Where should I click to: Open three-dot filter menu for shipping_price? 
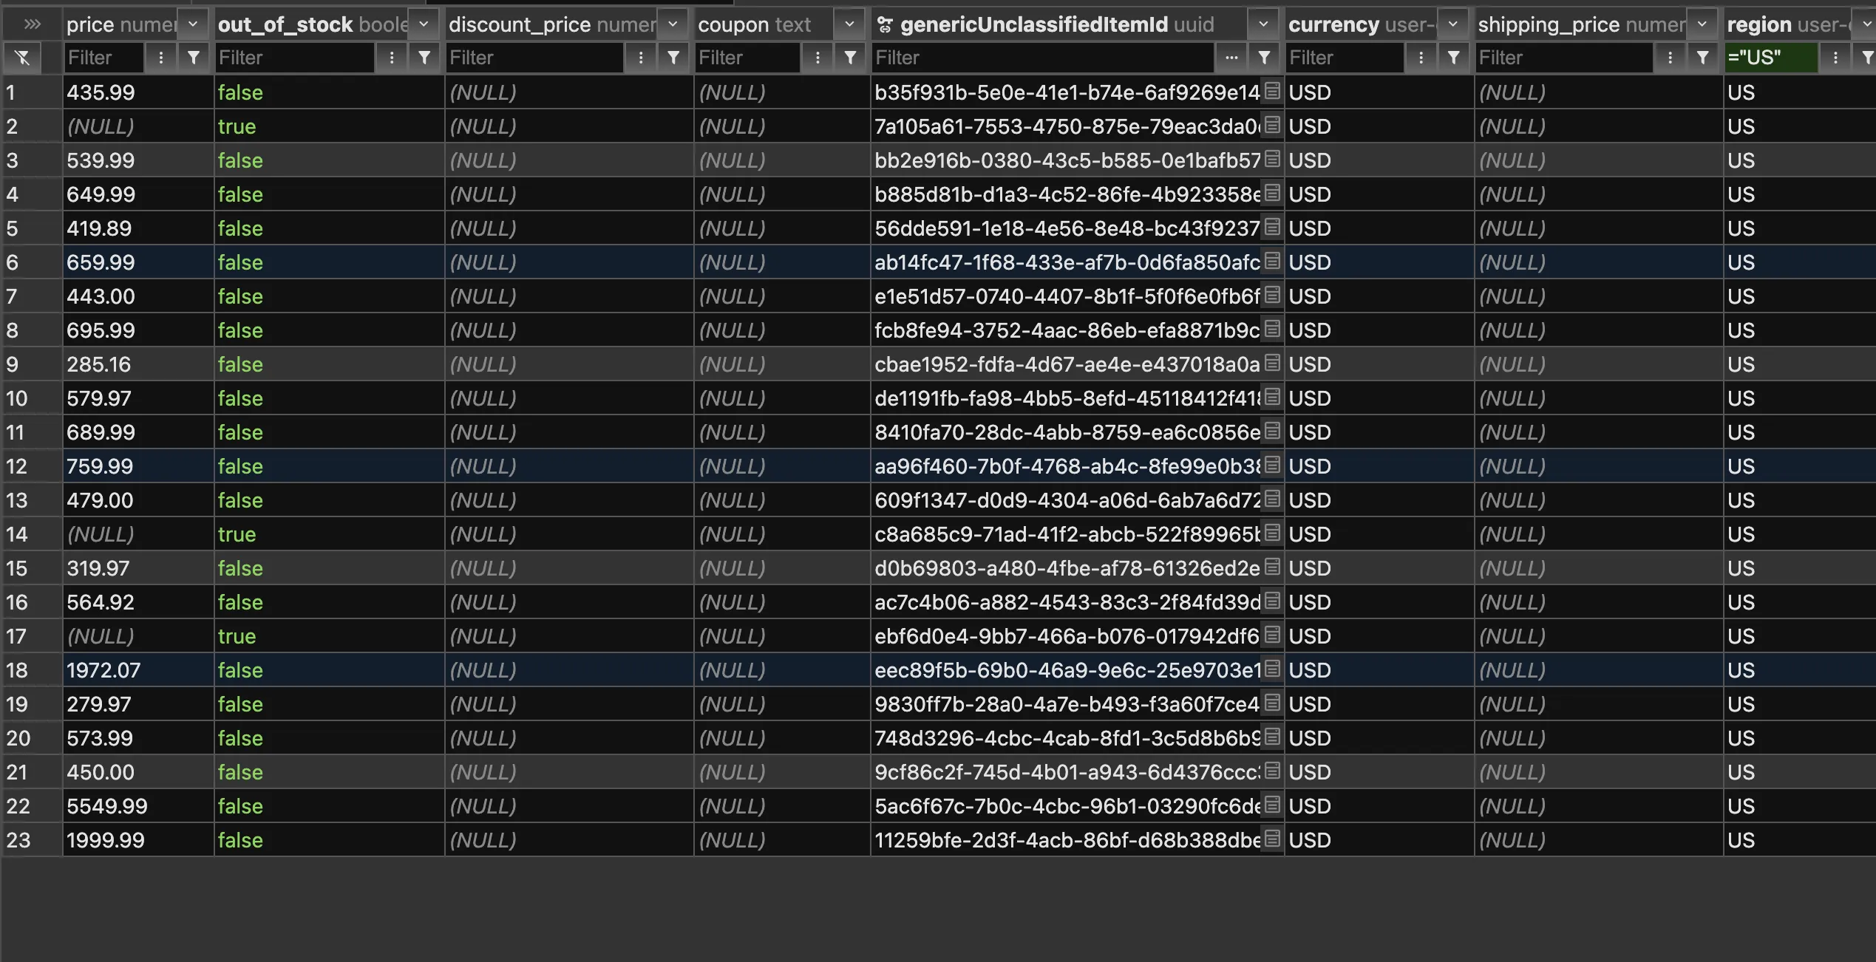click(x=1670, y=58)
